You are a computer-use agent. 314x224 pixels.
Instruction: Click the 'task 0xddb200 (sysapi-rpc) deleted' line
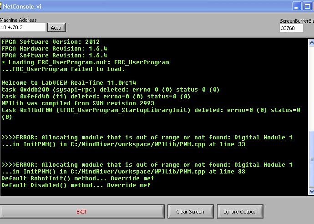(111, 90)
